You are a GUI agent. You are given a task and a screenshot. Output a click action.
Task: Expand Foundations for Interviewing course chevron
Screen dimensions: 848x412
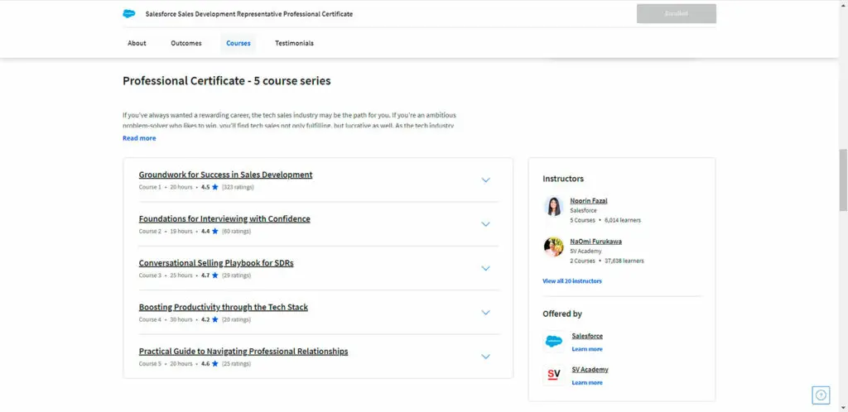pos(485,224)
